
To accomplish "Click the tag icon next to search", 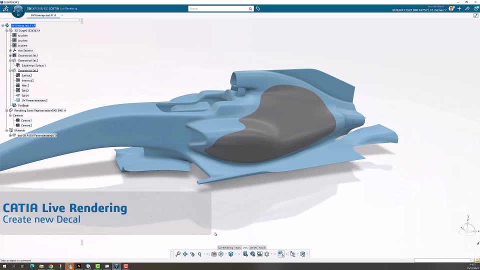I will coord(258,8).
